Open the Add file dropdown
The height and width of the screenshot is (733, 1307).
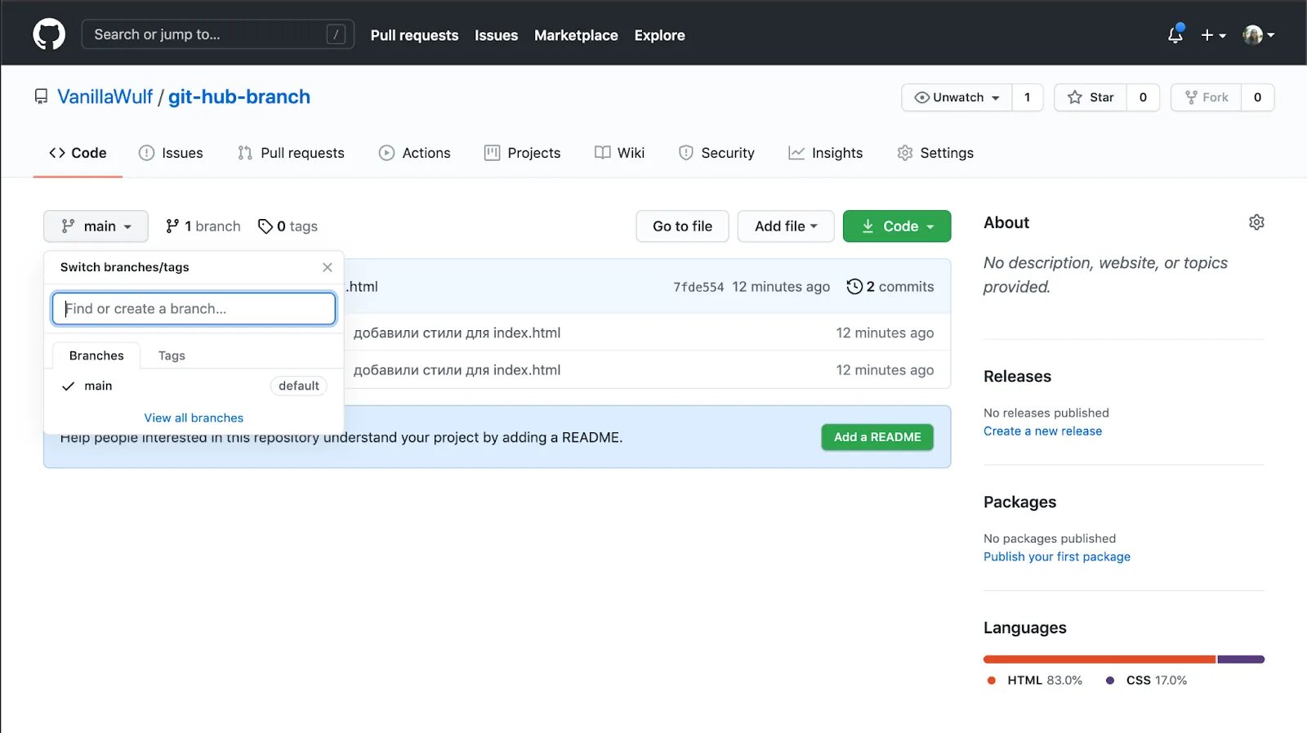coord(786,226)
